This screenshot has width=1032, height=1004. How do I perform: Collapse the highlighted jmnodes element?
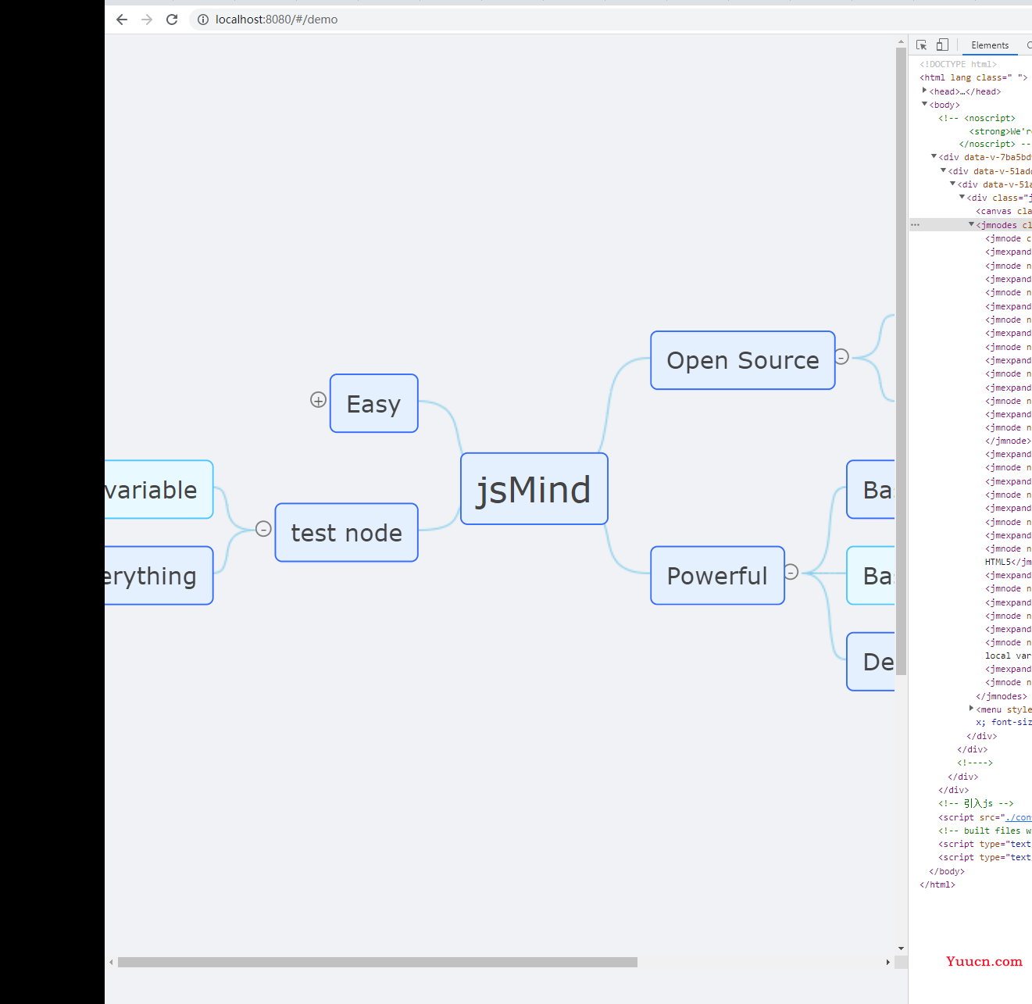coord(972,224)
